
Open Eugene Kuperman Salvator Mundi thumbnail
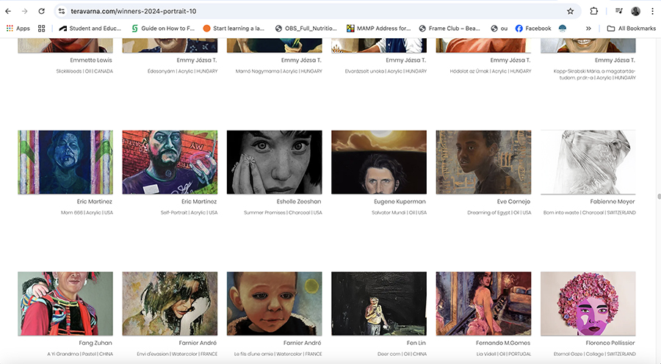tap(379, 162)
